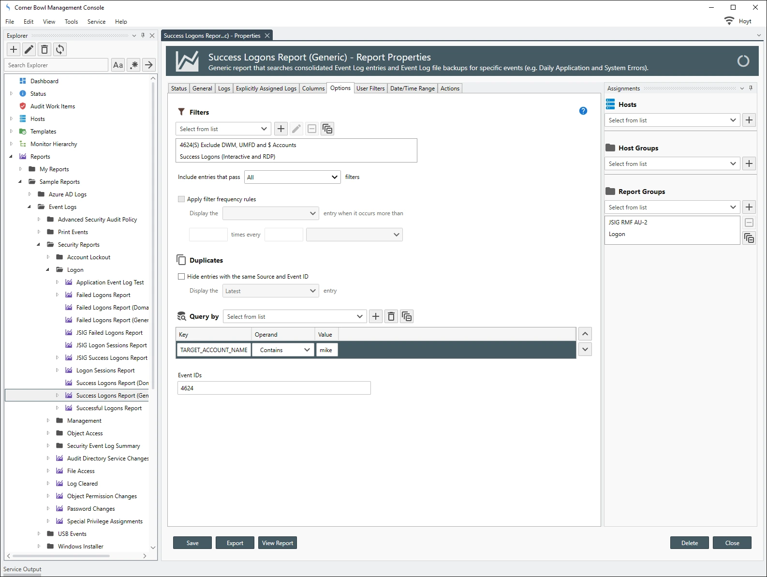Screen dimensions: 767x577
Task: Click the copy icon next to Filters list
Action: (x=327, y=129)
